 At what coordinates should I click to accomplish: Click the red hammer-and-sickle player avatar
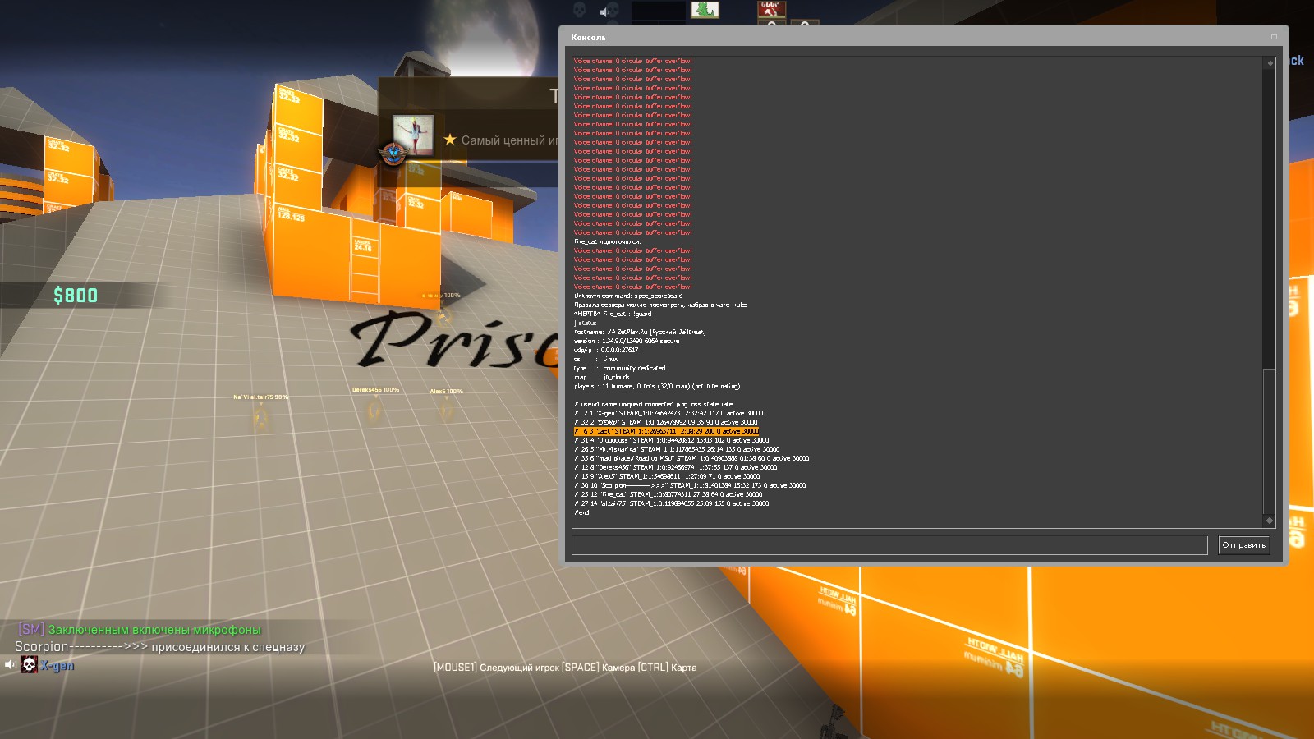point(771,10)
